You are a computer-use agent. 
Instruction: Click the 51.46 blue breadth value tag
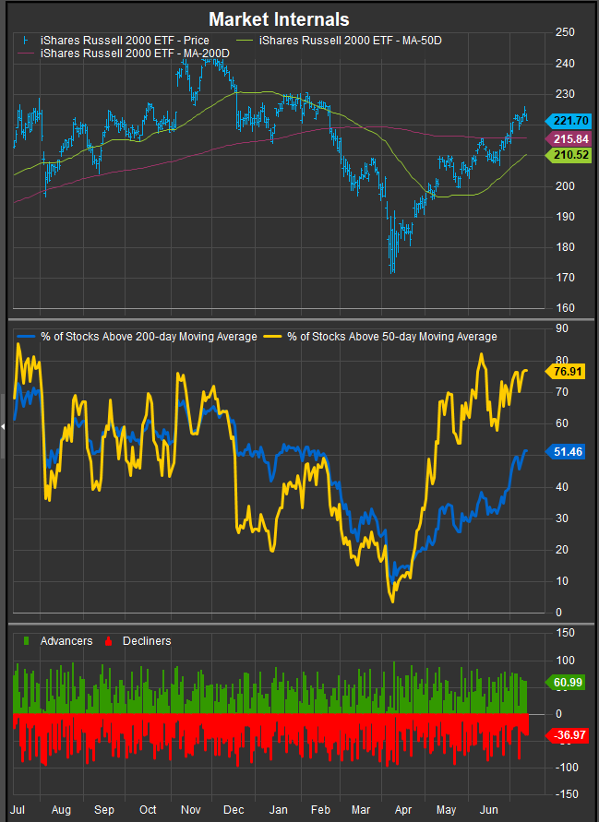(x=569, y=451)
